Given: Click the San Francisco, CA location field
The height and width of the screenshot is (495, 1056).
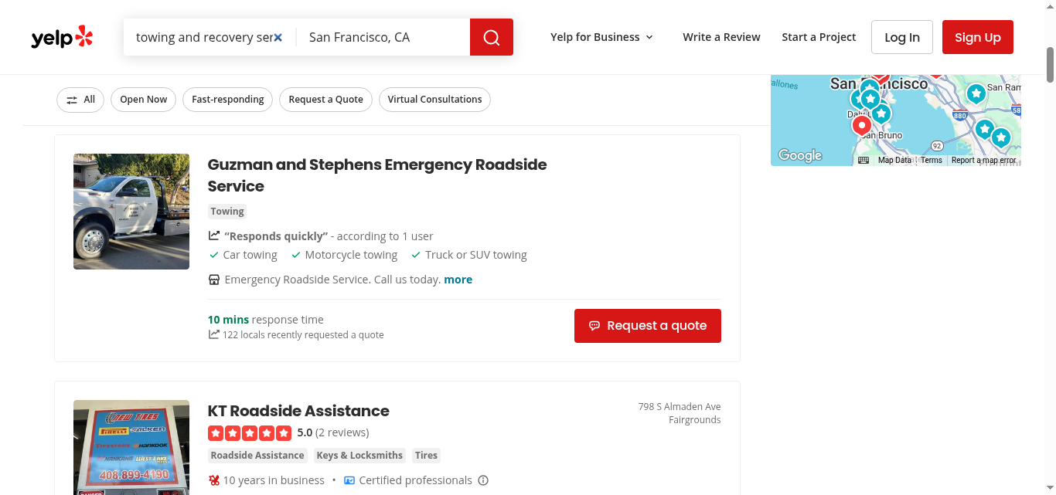Looking at the screenshot, I should [383, 37].
